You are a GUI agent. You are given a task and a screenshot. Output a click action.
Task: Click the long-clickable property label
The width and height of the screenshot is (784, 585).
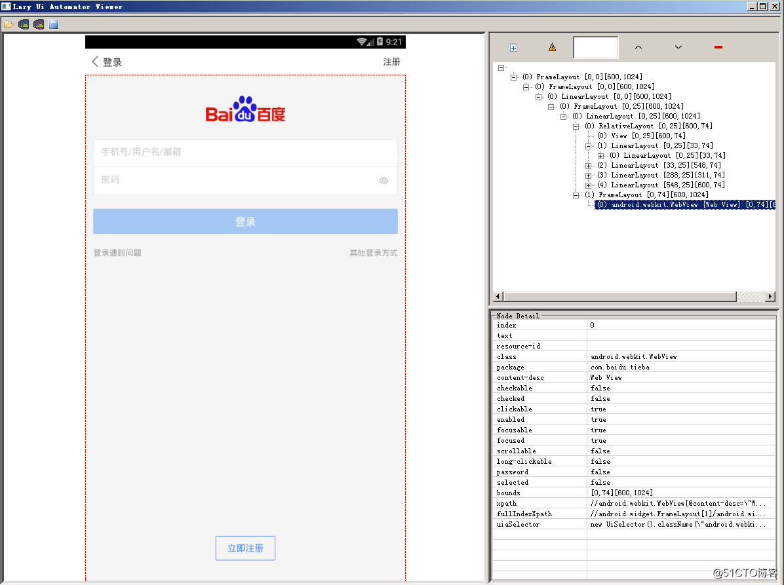(x=524, y=462)
